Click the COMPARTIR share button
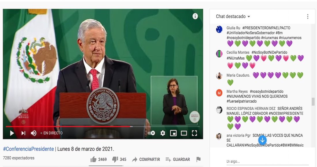This screenshot has width=317, height=167. pos(146,160)
